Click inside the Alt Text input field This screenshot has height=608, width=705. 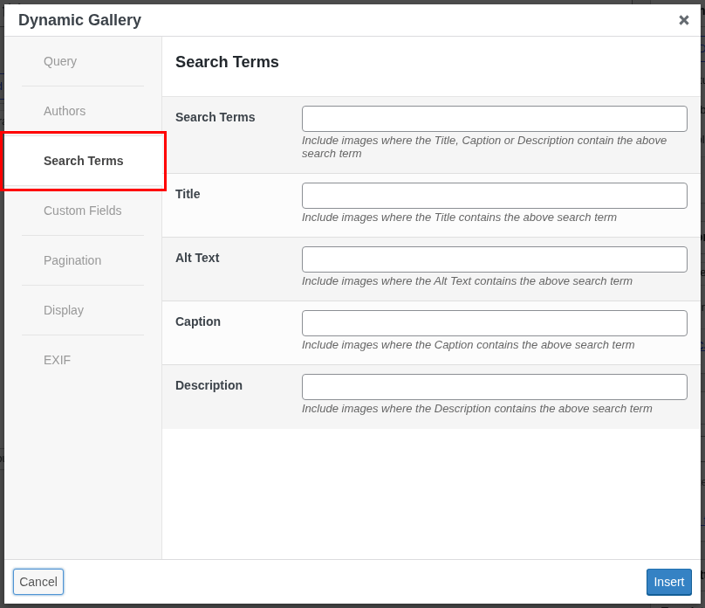coord(494,259)
